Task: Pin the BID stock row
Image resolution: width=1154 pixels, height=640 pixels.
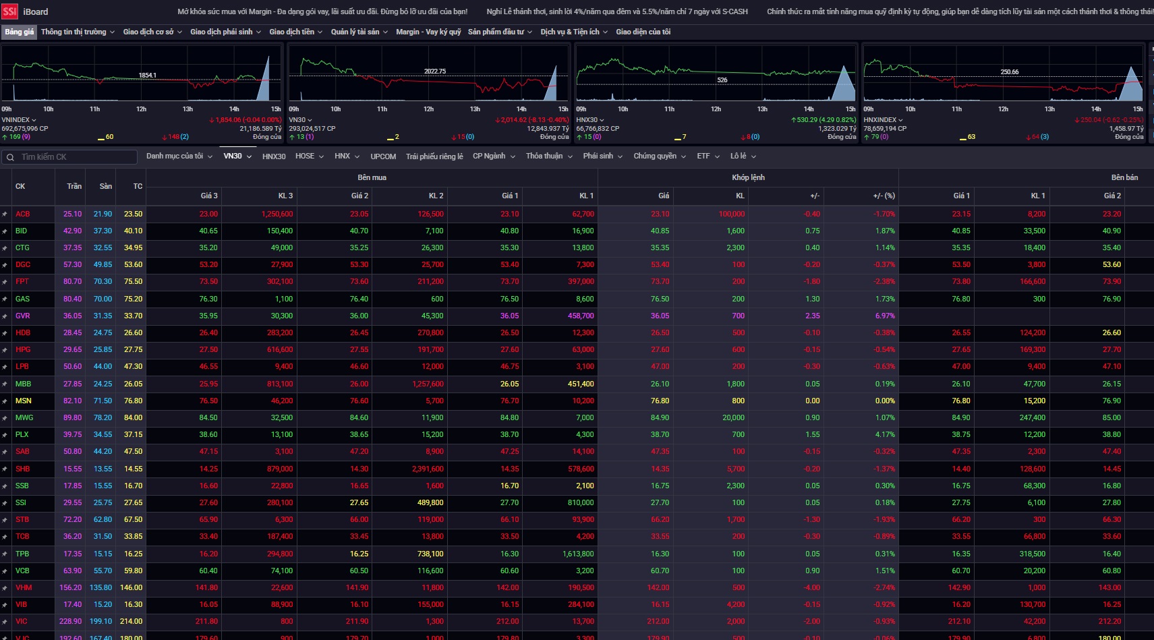Action: (x=5, y=231)
